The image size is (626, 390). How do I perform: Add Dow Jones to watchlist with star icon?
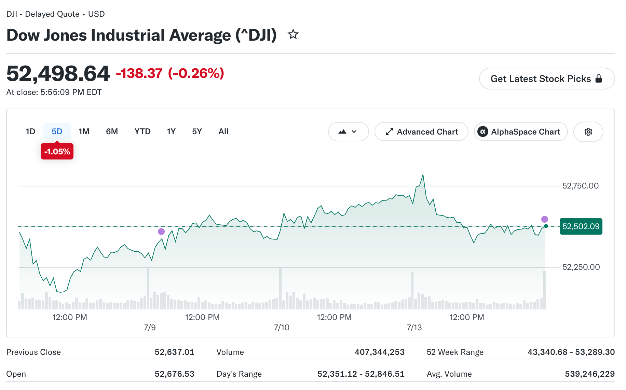[293, 34]
